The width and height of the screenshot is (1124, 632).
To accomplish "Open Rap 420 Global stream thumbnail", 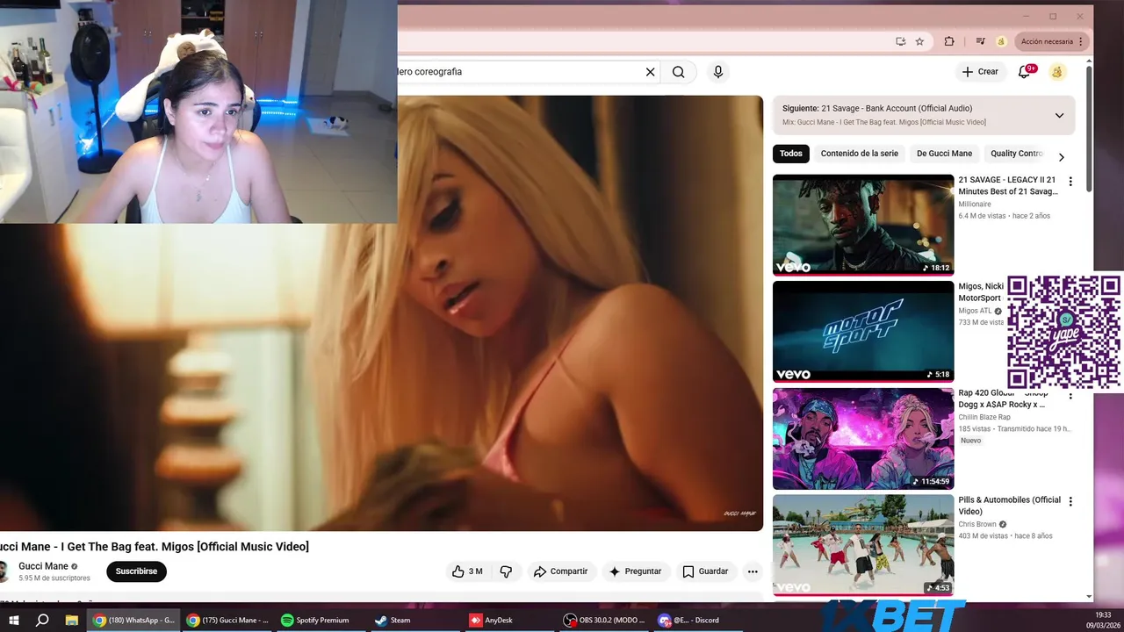I will click(863, 439).
